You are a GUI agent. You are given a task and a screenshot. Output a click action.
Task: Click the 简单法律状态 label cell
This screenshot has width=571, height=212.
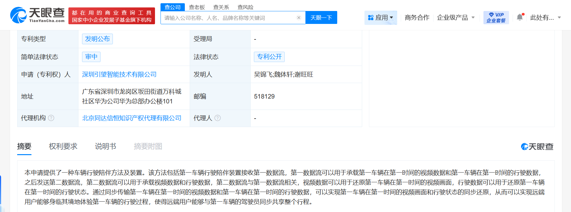point(48,57)
